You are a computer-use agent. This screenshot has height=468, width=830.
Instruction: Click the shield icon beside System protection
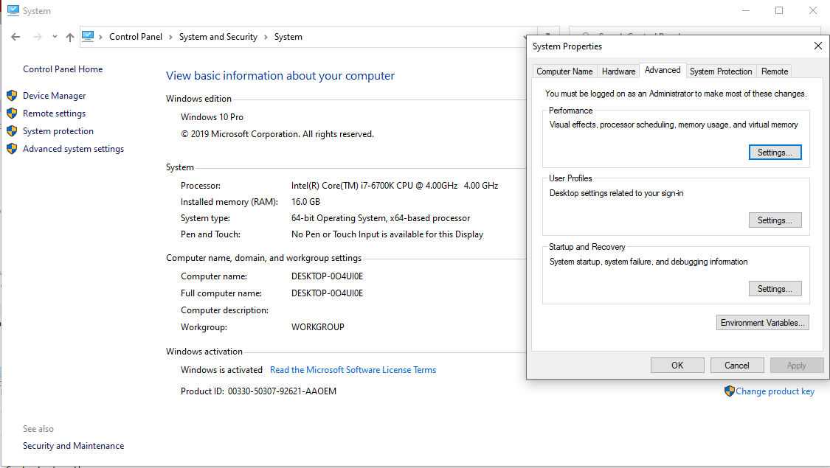(12, 131)
